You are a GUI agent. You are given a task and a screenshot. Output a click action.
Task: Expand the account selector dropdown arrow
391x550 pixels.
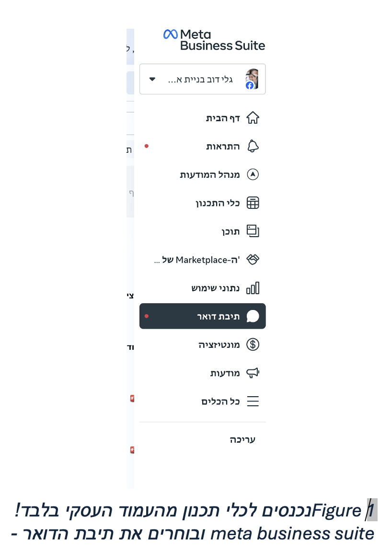point(152,79)
